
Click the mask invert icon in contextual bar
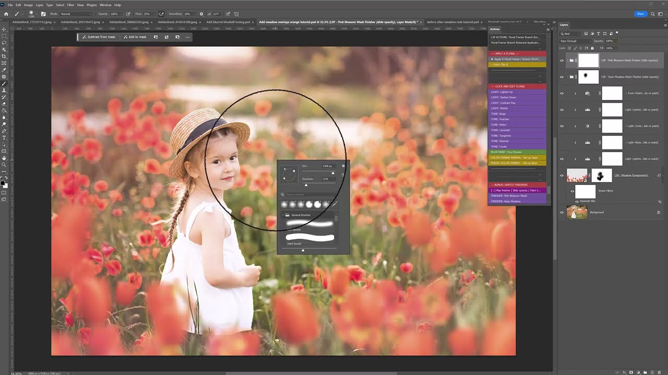[x=166, y=37]
